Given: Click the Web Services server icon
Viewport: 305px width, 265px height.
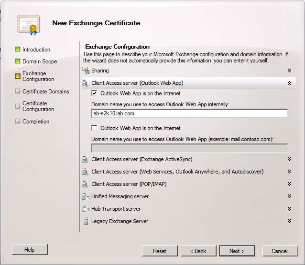Looking at the screenshot, I should (85, 172).
